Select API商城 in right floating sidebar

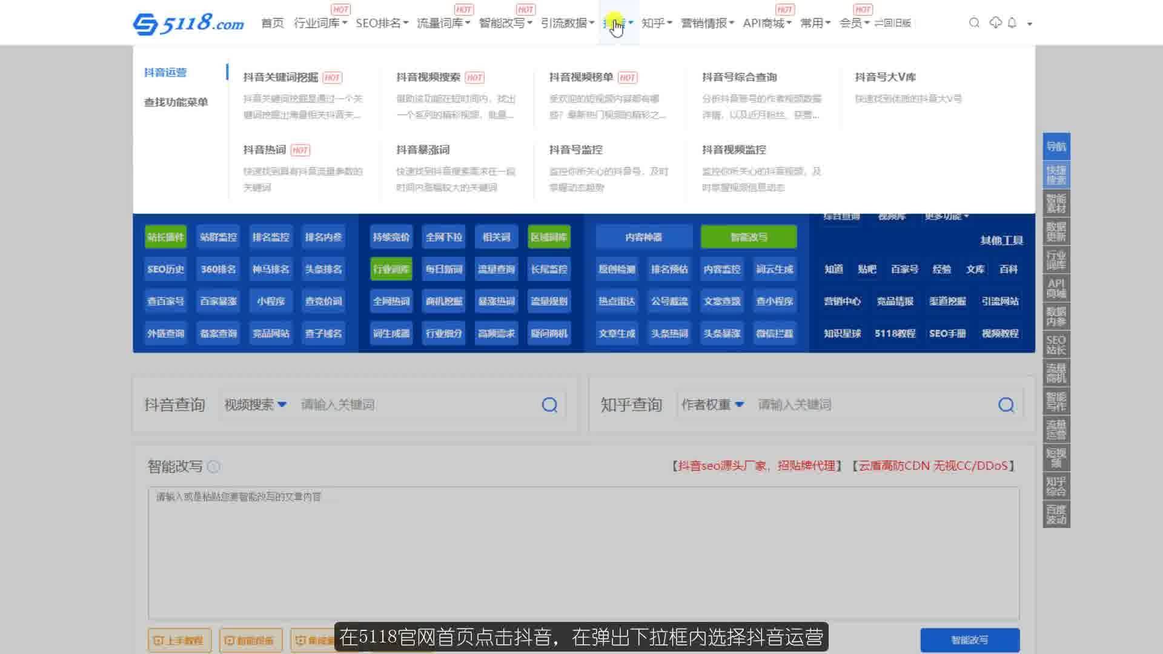pos(1056,288)
